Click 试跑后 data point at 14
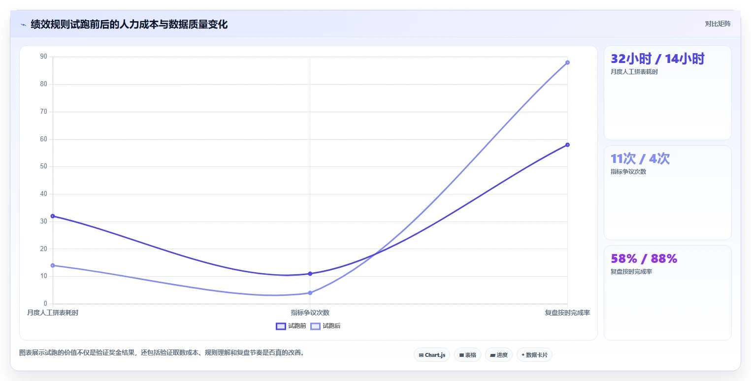751x381 pixels. [53, 265]
